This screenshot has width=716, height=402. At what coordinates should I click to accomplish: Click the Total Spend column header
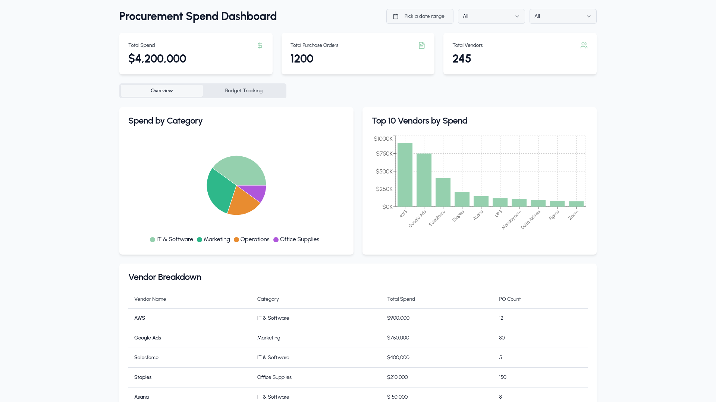401,299
